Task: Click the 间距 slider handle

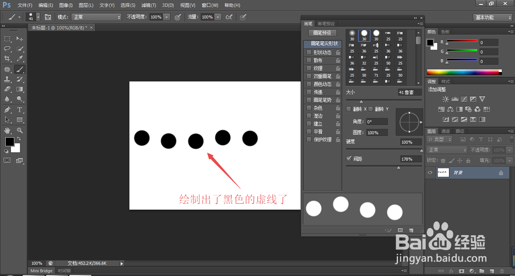Action: [398, 168]
